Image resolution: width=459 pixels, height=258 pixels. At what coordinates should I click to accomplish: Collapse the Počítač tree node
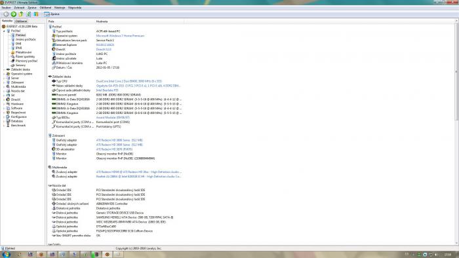(x=4, y=31)
